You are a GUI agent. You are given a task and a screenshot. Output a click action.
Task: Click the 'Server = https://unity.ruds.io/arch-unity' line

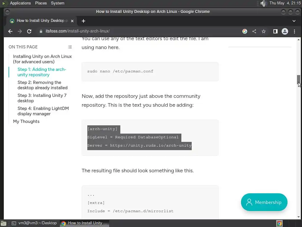(x=139, y=145)
